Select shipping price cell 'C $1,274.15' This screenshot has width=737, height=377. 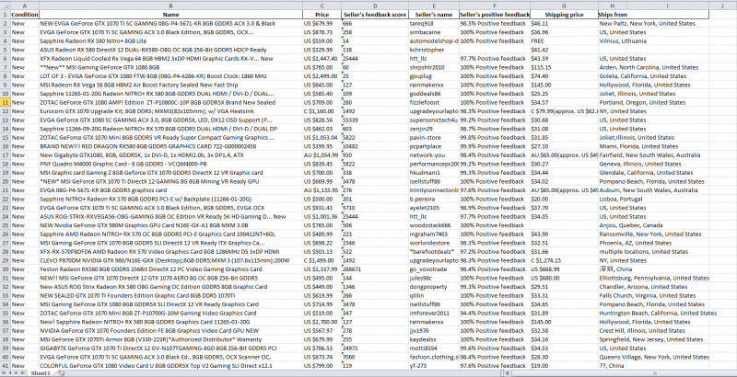tap(564, 260)
